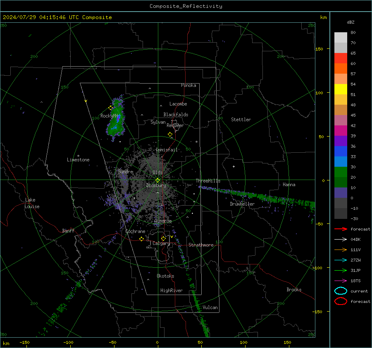
Task: Click the yellow diamond marker near RockyMH
Action: coord(110,108)
